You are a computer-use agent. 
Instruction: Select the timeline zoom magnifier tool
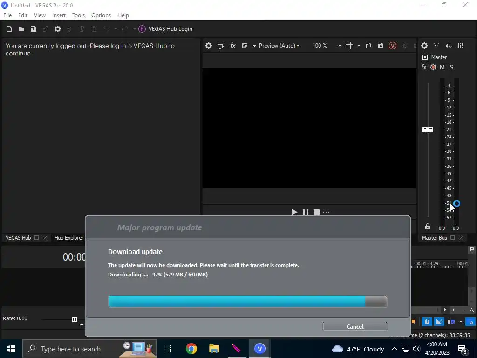[x=472, y=310]
